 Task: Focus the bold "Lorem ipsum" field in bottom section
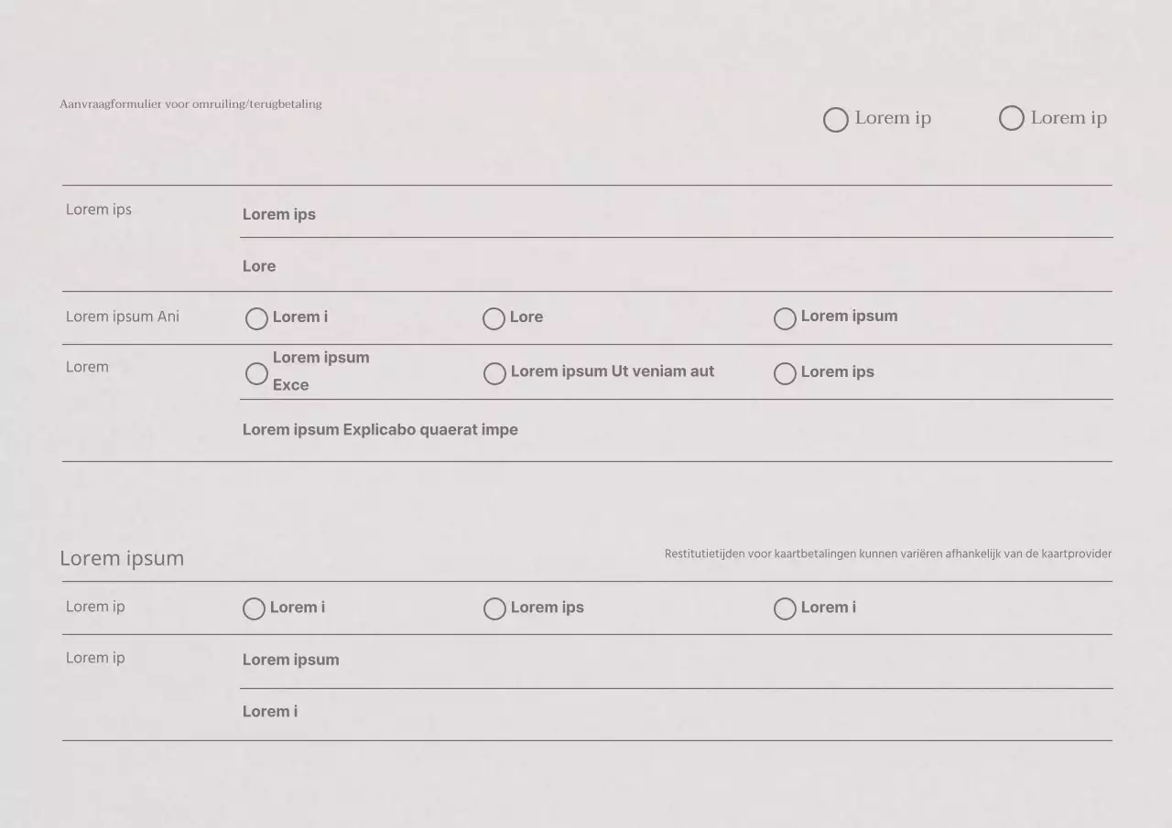point(676,660)
